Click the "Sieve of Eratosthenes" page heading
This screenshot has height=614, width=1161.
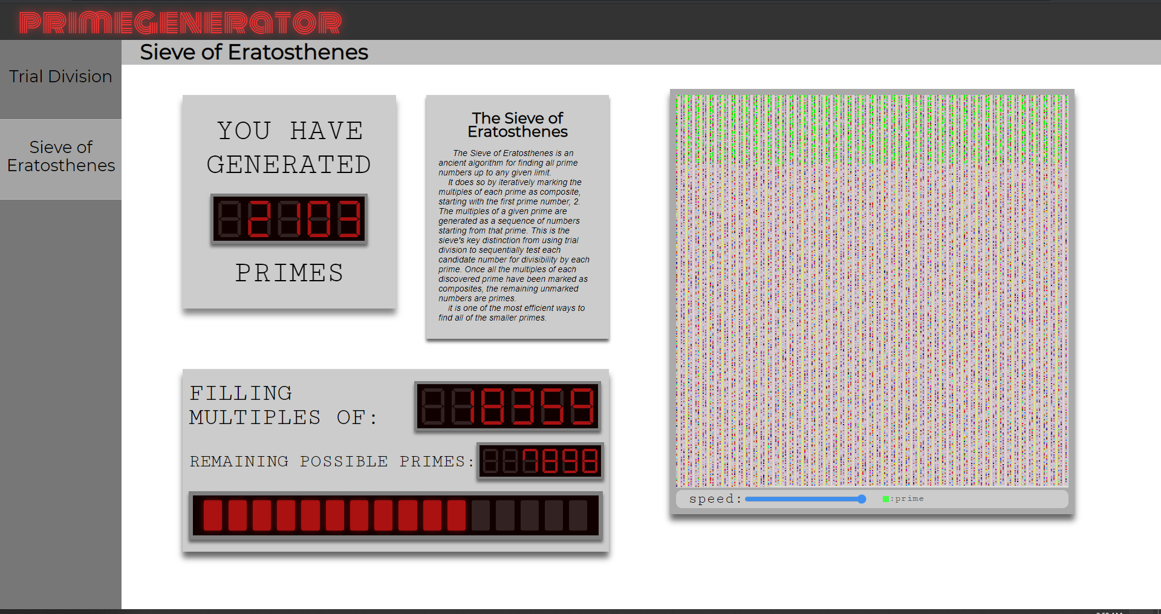(x=254, y=52)
